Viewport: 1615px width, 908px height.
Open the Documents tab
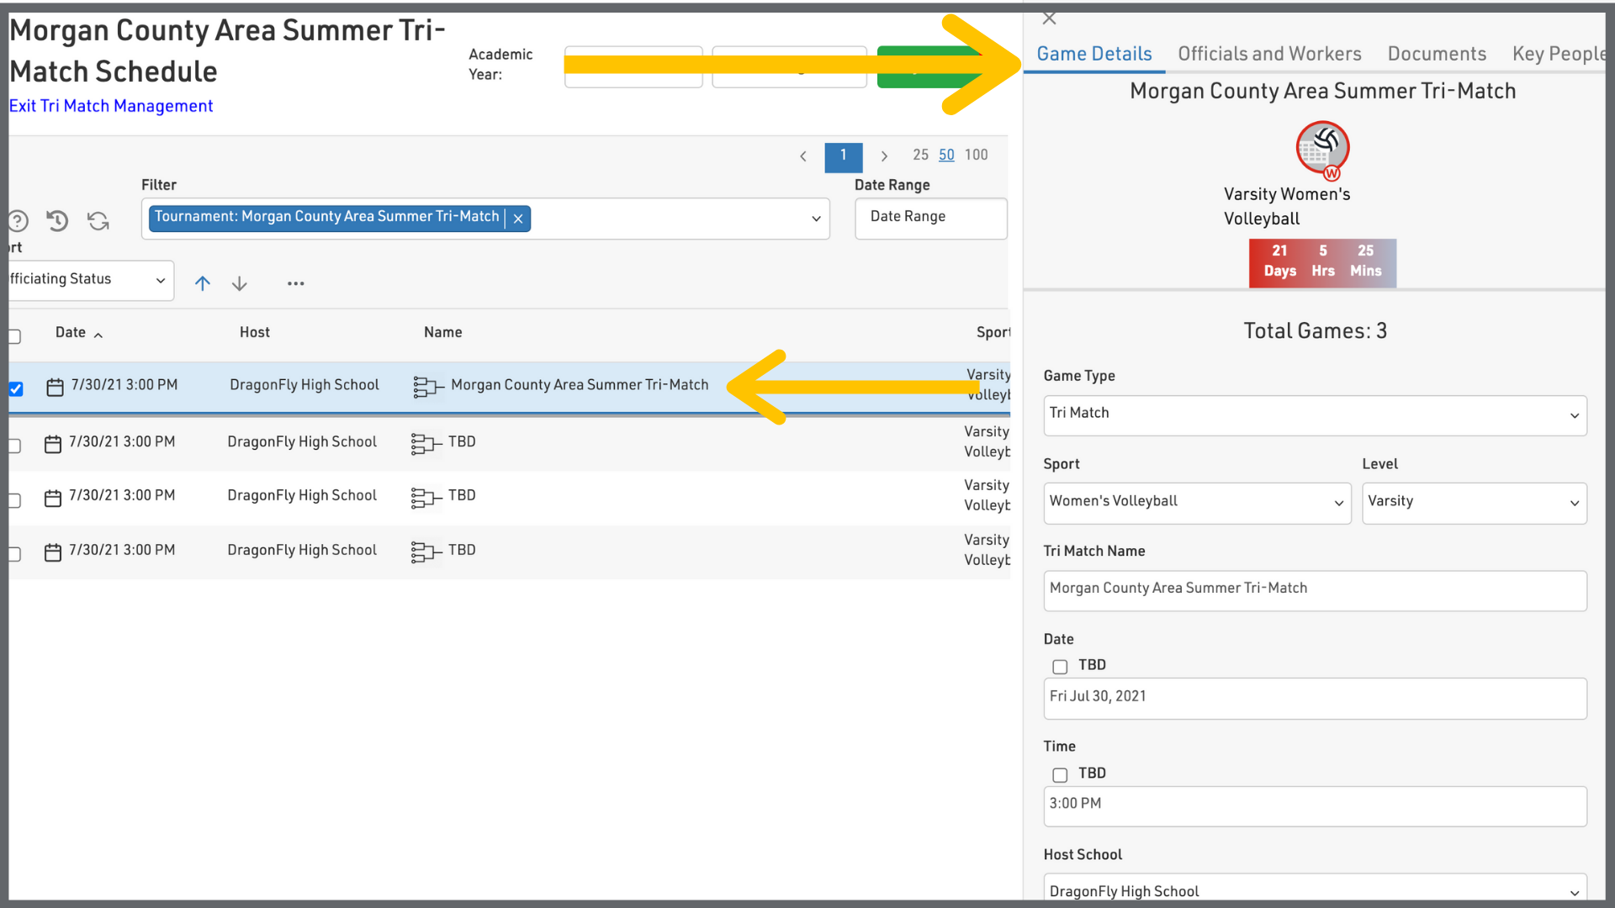click(1436, 54)
